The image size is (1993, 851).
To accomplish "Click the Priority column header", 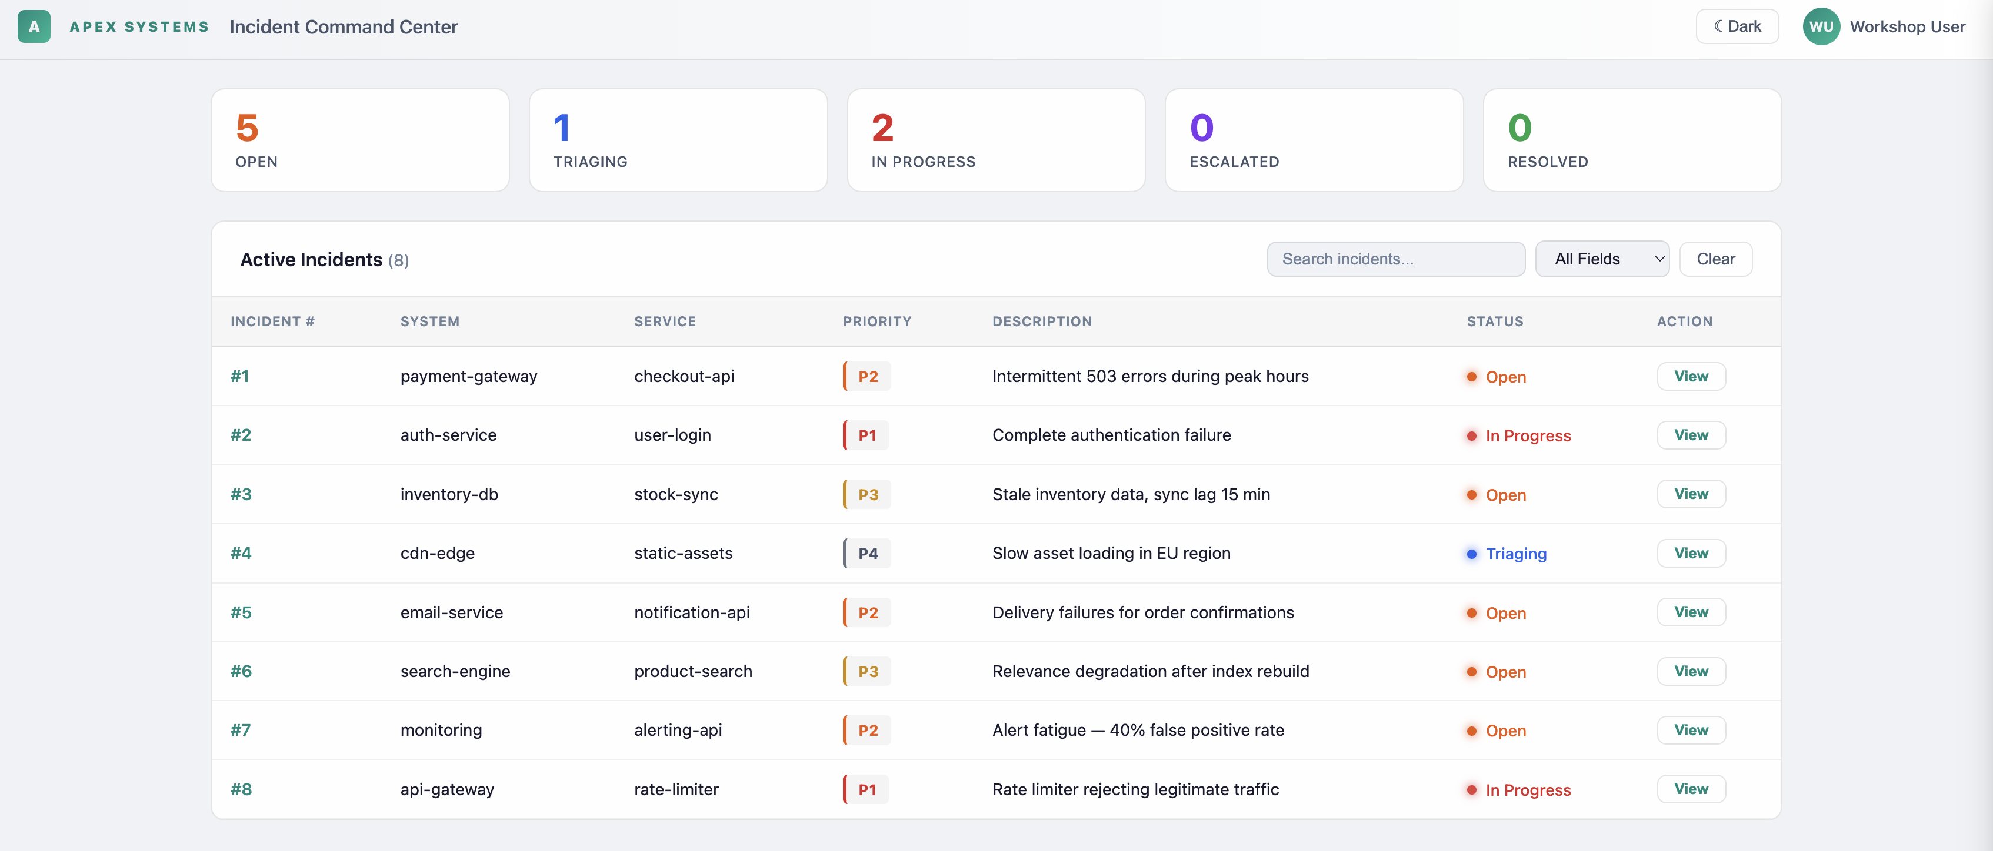I will point(876,321).
